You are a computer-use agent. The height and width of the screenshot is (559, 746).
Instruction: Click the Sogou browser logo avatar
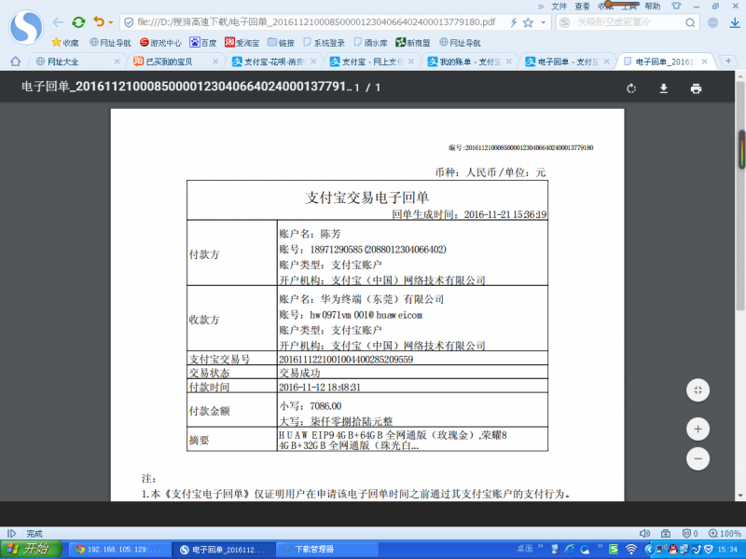pyautogui.click(x=26, y=27)
